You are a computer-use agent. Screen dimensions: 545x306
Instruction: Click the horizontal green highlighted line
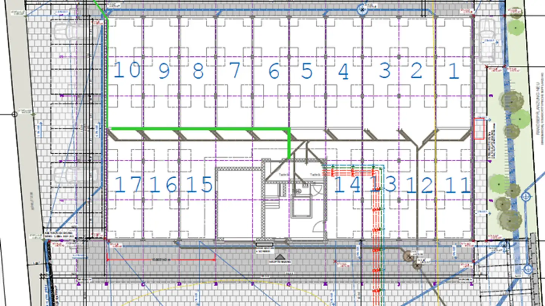199,129
